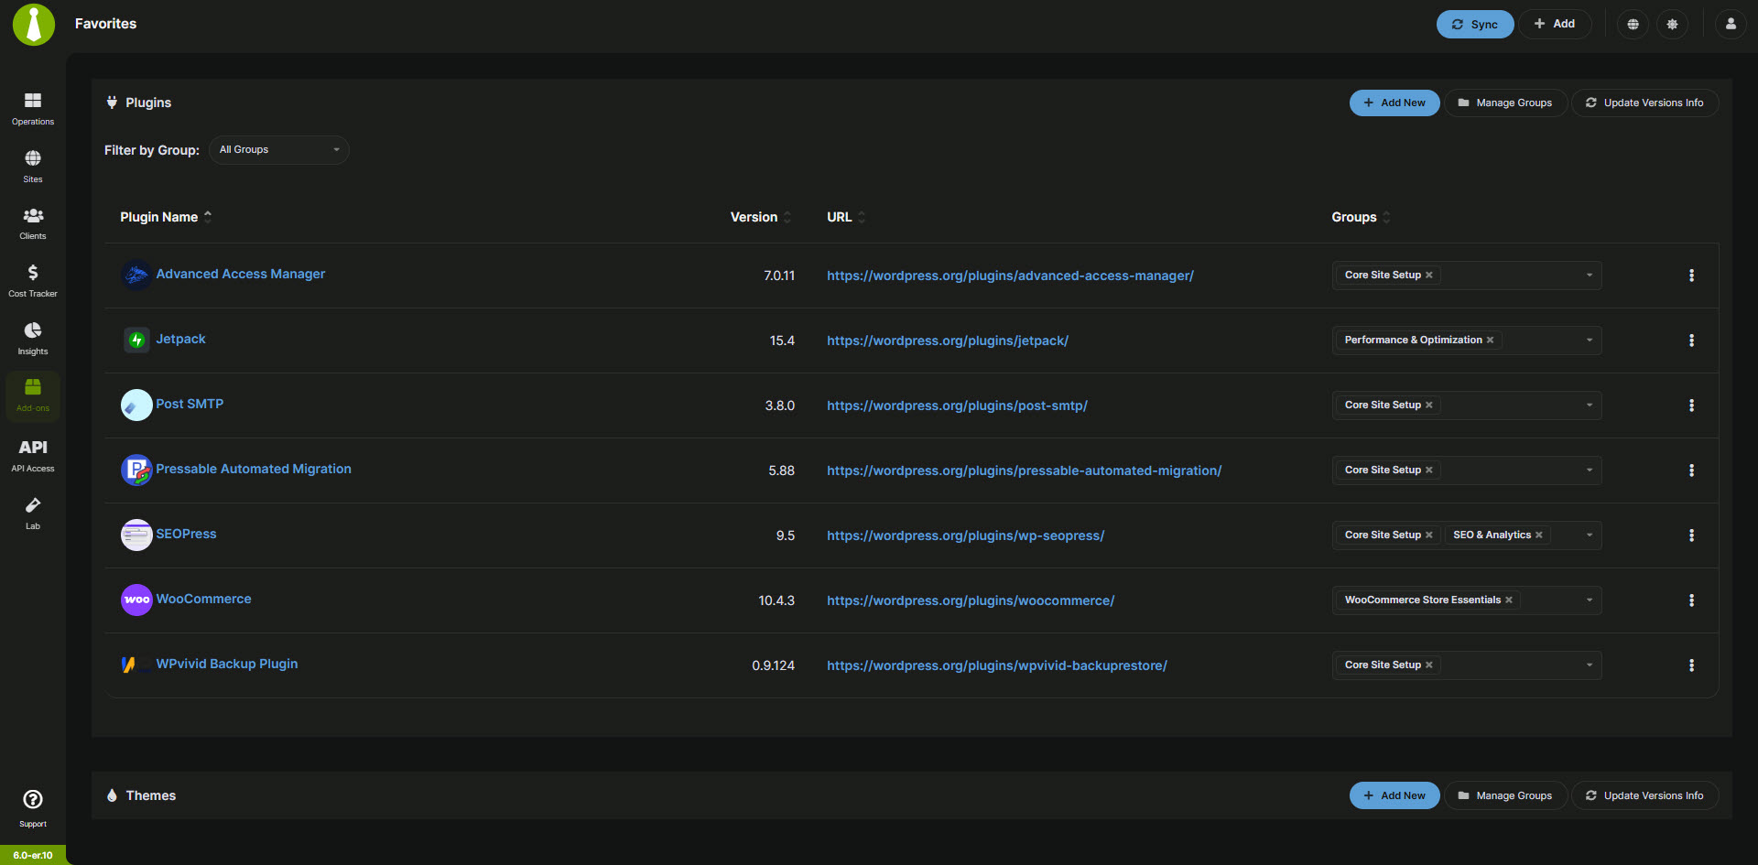Open the Jetpack plugin name link
Image resolution: width=1758 pixels, height=865 pixels.
(x=180, y=339)
